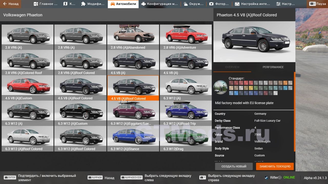Select the white 6.3 W12 (A)|Roof Colored car
Image resolution: width=328 pixels, height=184 pixels.
27,138
